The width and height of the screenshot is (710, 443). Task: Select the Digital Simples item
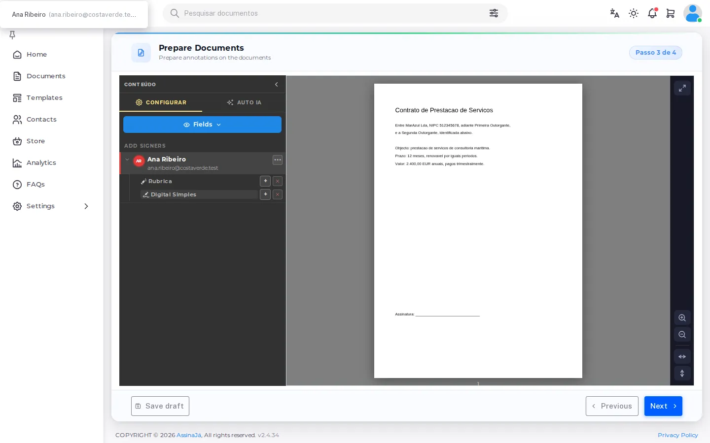point(199,194)
